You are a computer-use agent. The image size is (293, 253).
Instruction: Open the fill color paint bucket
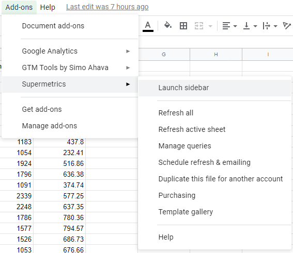coord(168,25)
